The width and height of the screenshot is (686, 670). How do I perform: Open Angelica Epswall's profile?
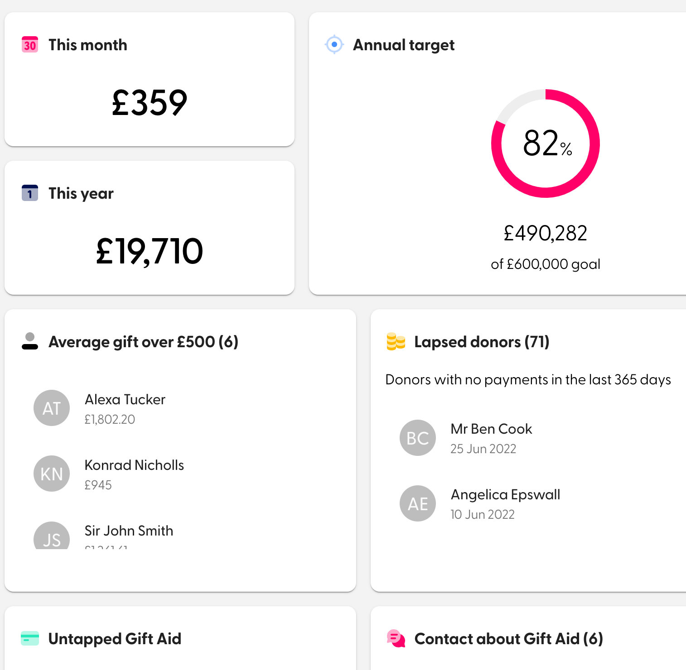click(x=505, y=494)
